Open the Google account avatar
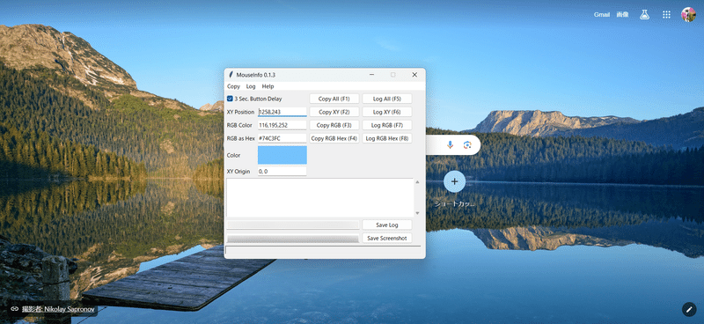The image size is (704, 324). 688,14
